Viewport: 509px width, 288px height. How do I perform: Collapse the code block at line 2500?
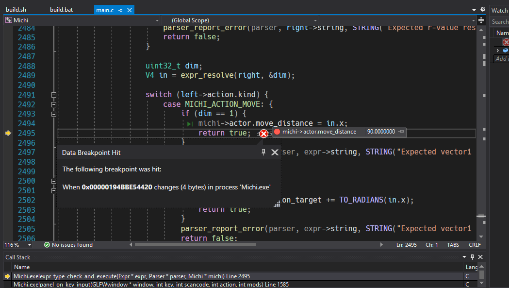point(54,181)
